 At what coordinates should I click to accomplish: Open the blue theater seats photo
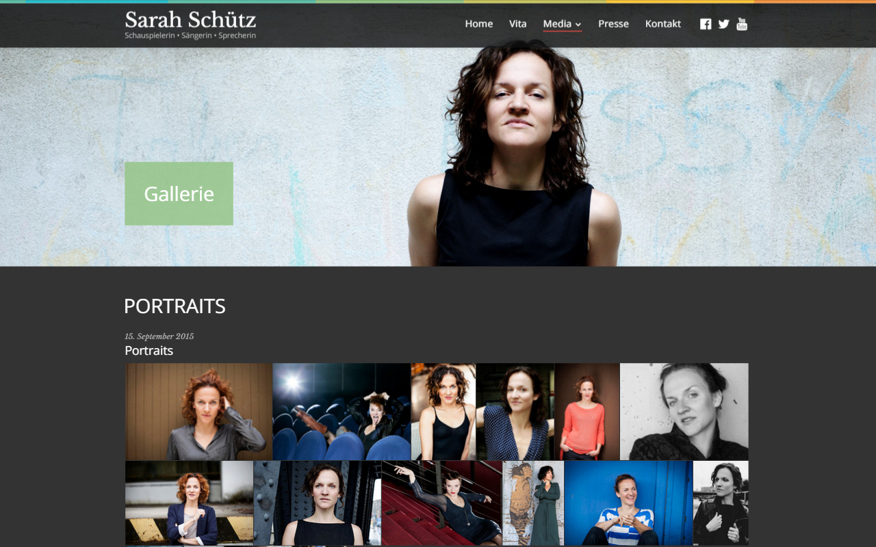click(342, 412)
